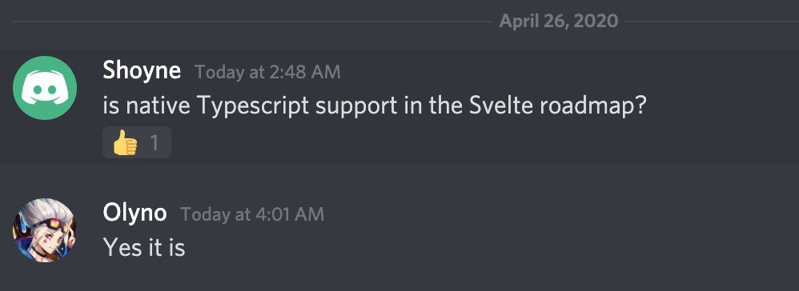Open Olyno's profile via the username
799x291 pixels.
(135, 213)
